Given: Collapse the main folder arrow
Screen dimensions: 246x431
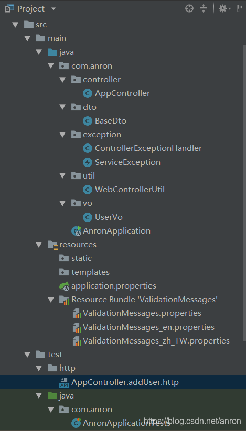Looking at the screenshot, I should click(27, 38).
